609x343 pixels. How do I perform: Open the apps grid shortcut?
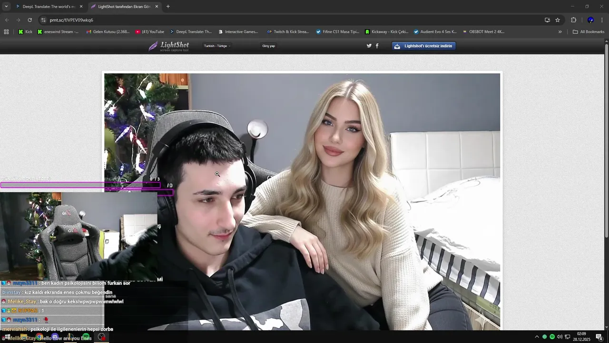coord(6,32)
